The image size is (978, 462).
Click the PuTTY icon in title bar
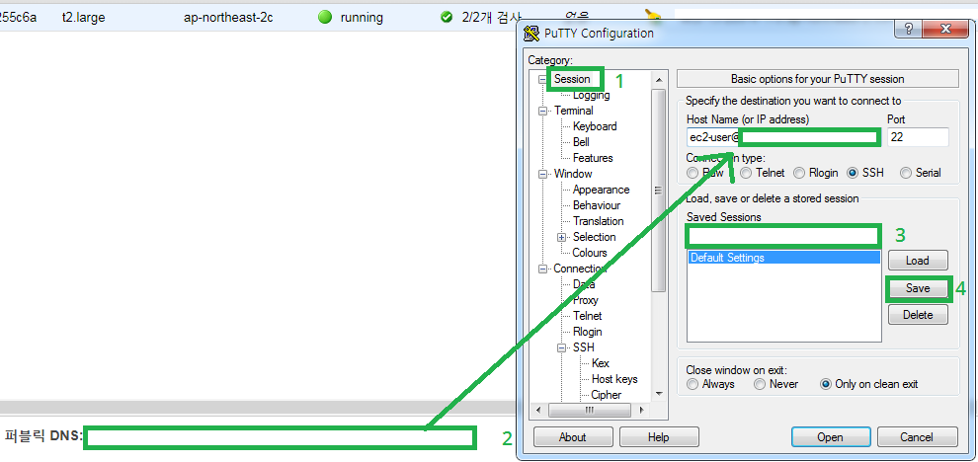point(531,33)
